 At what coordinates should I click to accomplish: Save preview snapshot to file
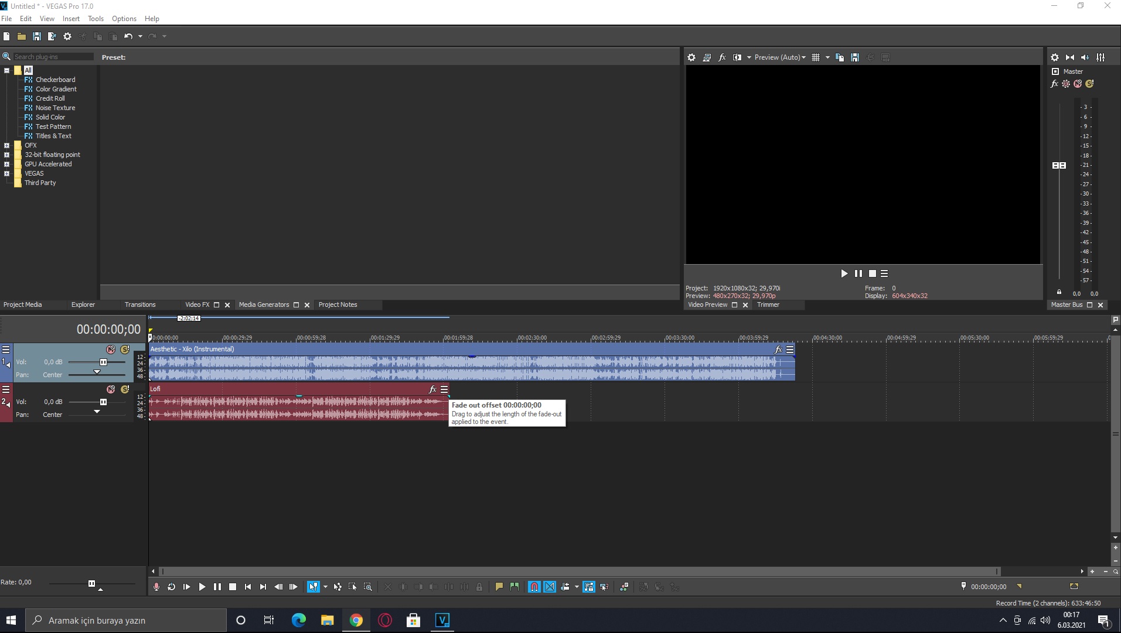[x=855, y=57]
